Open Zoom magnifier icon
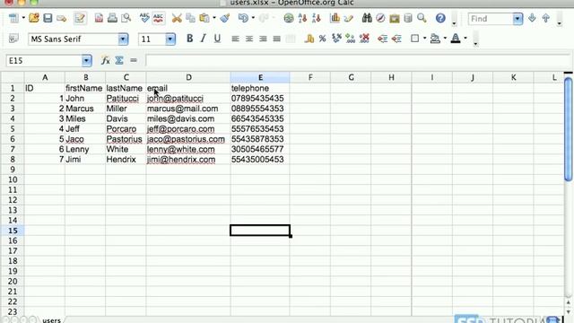 (422, 18)
